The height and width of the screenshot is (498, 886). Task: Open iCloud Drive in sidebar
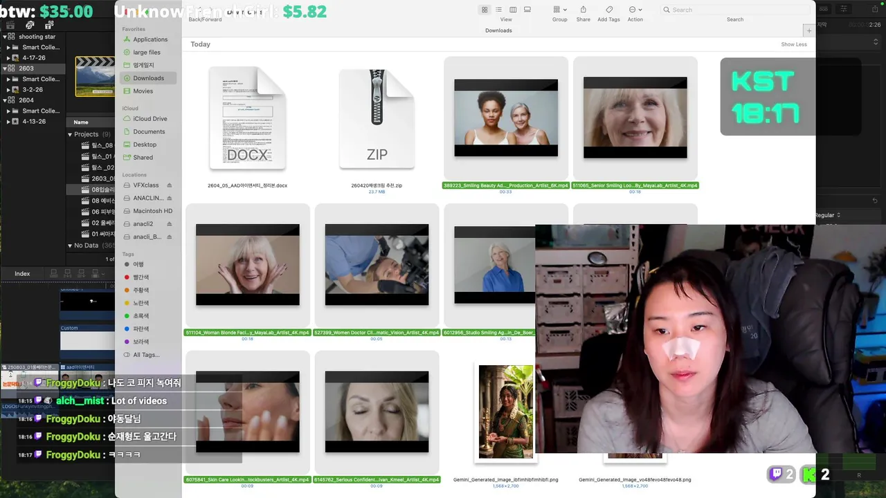(x=150, y=119)
